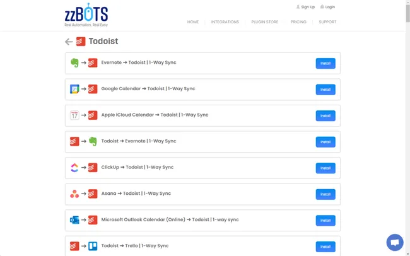Screen dimensions: 410x256
Task: Click the zzBOTS logo
Action: (86, 15)
